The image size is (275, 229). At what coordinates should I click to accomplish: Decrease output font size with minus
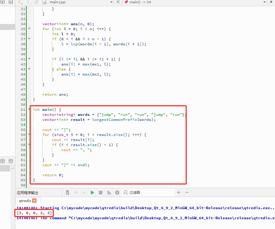coord(187,193)
